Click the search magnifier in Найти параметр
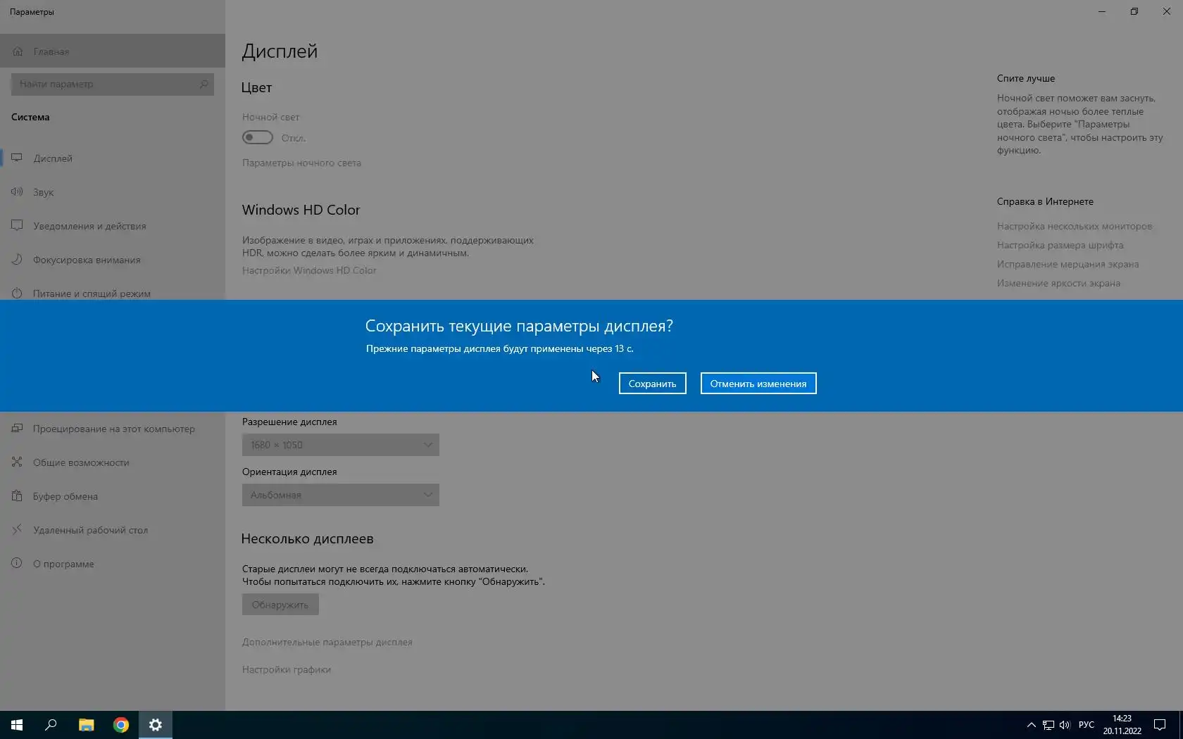Viewport: 1183px width, 739px height. (x=204, y=84)
